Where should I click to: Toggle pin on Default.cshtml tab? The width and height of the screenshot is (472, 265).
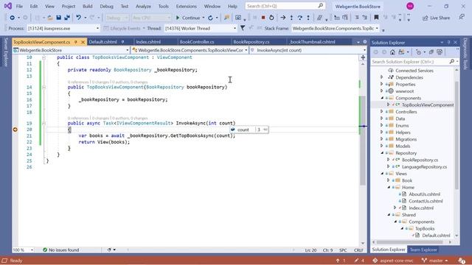coord(123,42)
